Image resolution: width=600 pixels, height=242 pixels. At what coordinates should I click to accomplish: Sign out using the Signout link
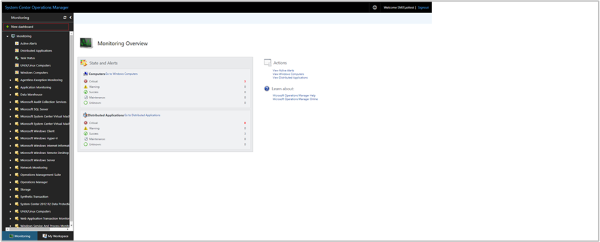(423, 7)
